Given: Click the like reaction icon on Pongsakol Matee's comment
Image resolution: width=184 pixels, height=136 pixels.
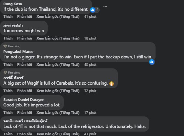Looking at the screenshot, I should pyautogui.click(x=152, y=62).
